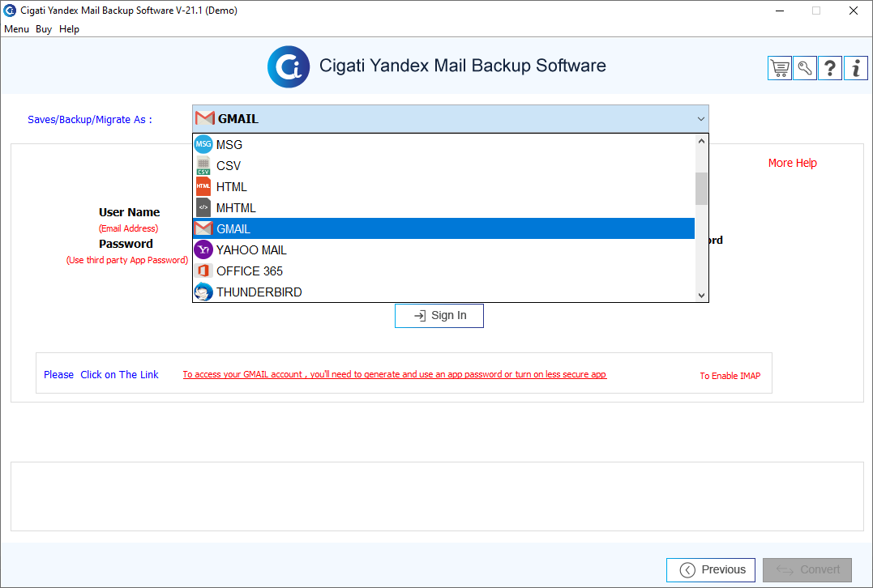The image size is (873, 588).
Task: Select HTML in the dropdown list
Action: (443, 187)
